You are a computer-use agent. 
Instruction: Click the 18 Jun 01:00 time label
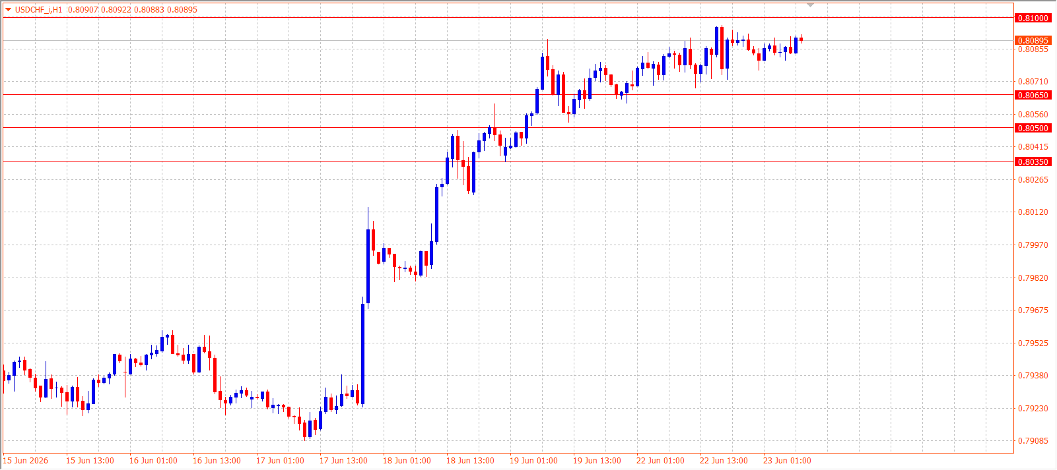407,461
